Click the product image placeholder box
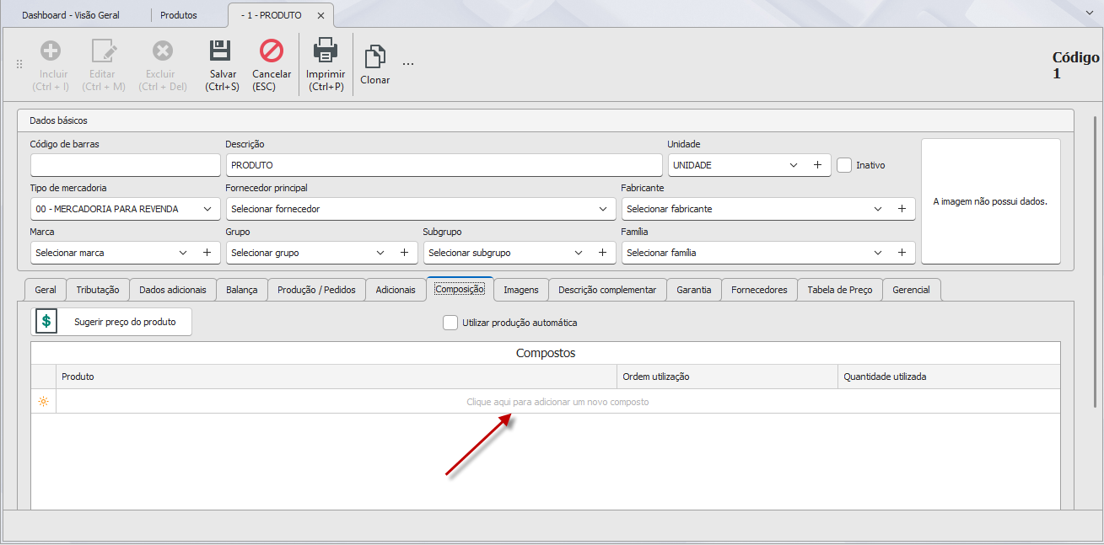Screen dimensions: 1104x545 click(990, 201)
